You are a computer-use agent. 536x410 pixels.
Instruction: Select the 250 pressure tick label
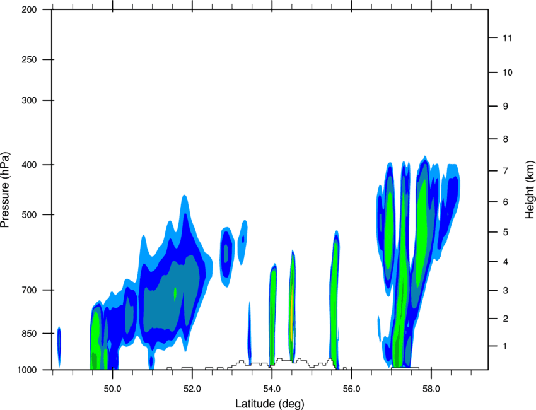(x=30, y=59)
